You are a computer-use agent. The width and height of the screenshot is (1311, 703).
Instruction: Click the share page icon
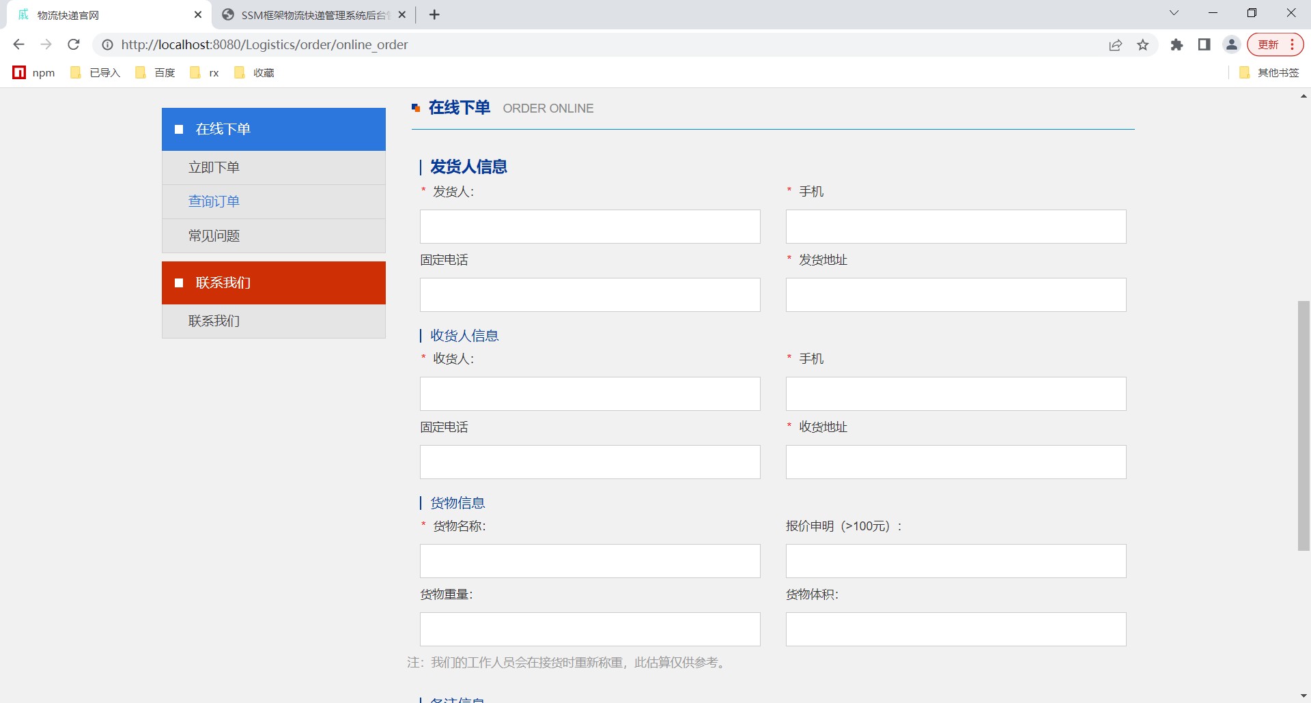coord(1116,45)
